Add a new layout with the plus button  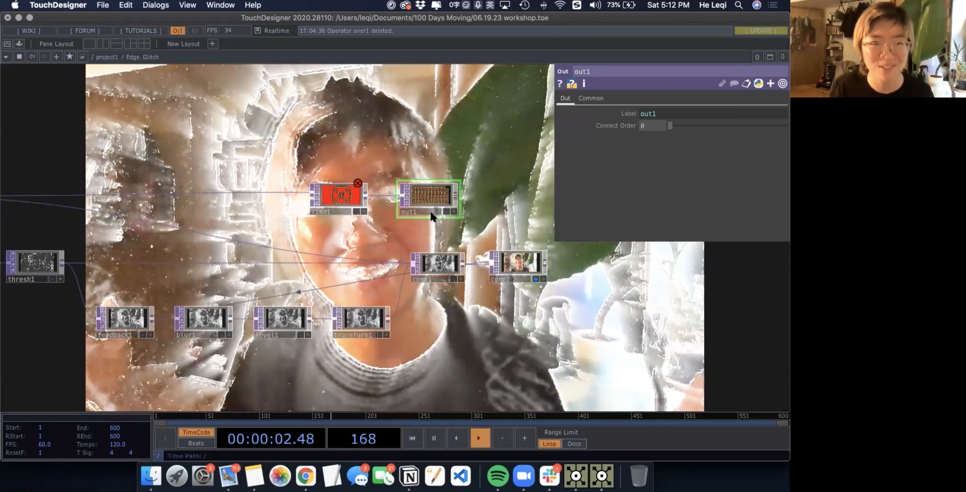pos(212,44)
